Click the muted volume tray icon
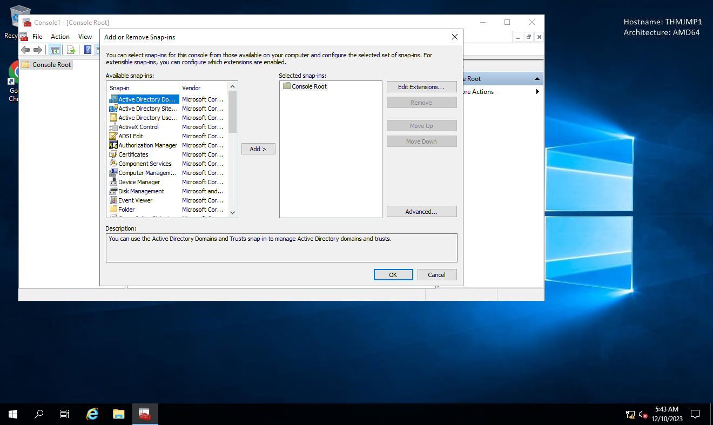This screenshot has width=713, height=425. (643, 415)
